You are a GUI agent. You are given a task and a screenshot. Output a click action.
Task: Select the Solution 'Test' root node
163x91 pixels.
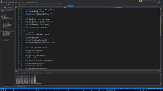[7, 11]
